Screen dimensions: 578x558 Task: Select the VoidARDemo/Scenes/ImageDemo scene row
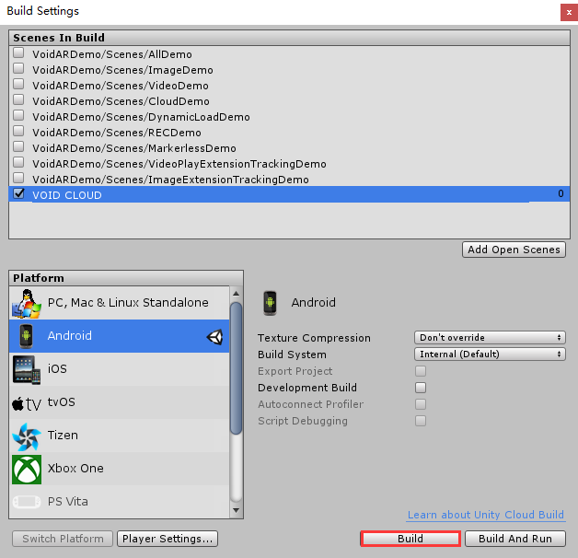(x=289, y=70)
